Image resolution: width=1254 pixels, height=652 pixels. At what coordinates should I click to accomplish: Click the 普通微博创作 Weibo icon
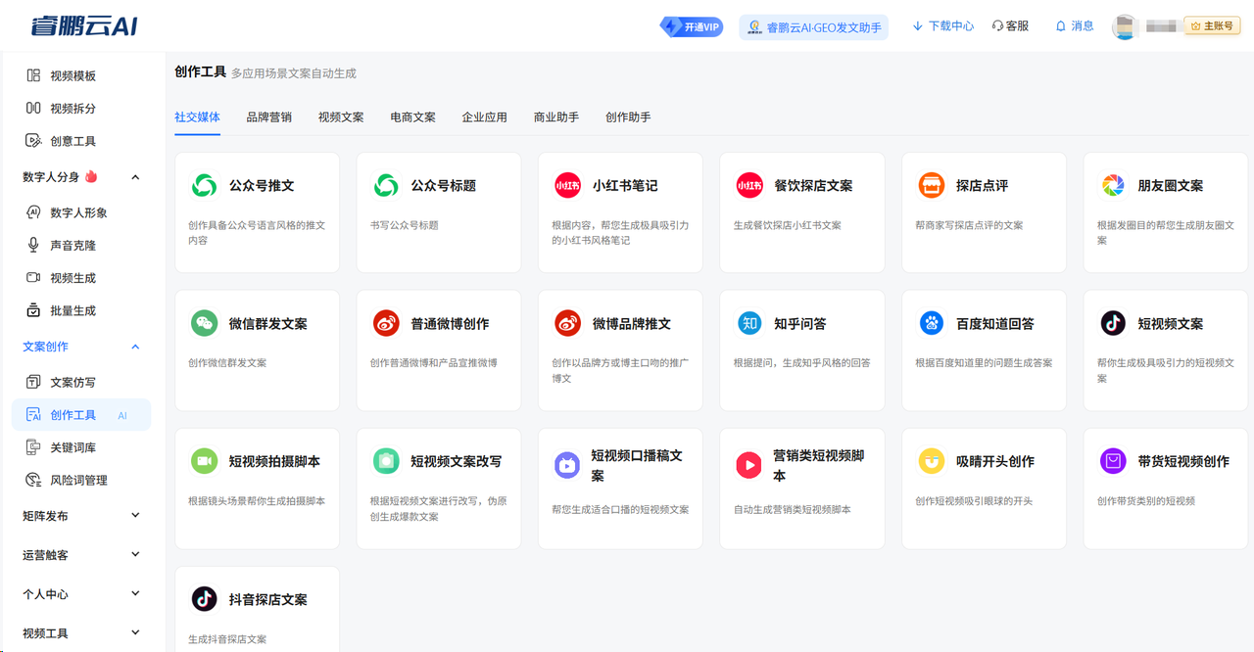point(386,323)
